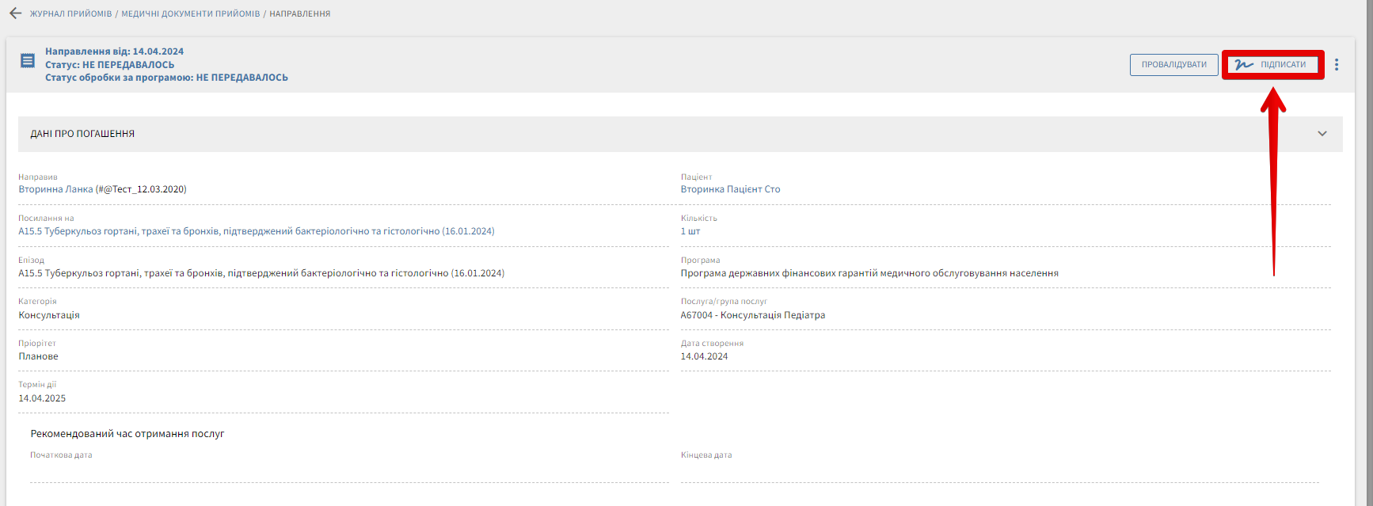Click the Початкова дата input field

[348, 472]
